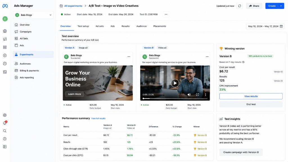
Task: Click the 95% probability to be best badge
Action: click(260, 56)
